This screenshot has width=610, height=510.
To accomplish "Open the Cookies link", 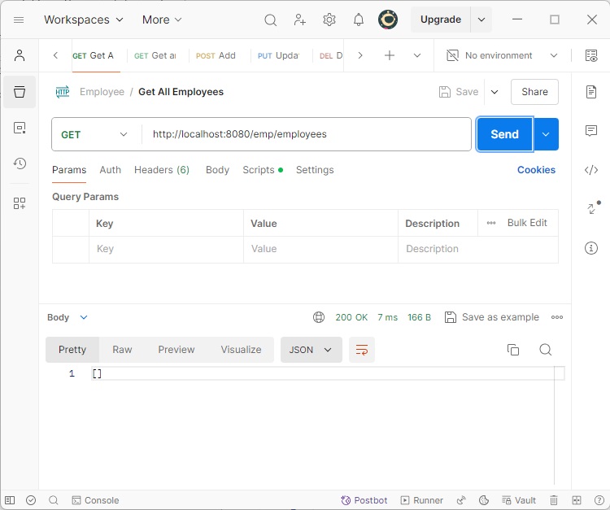I will point(536,170).
